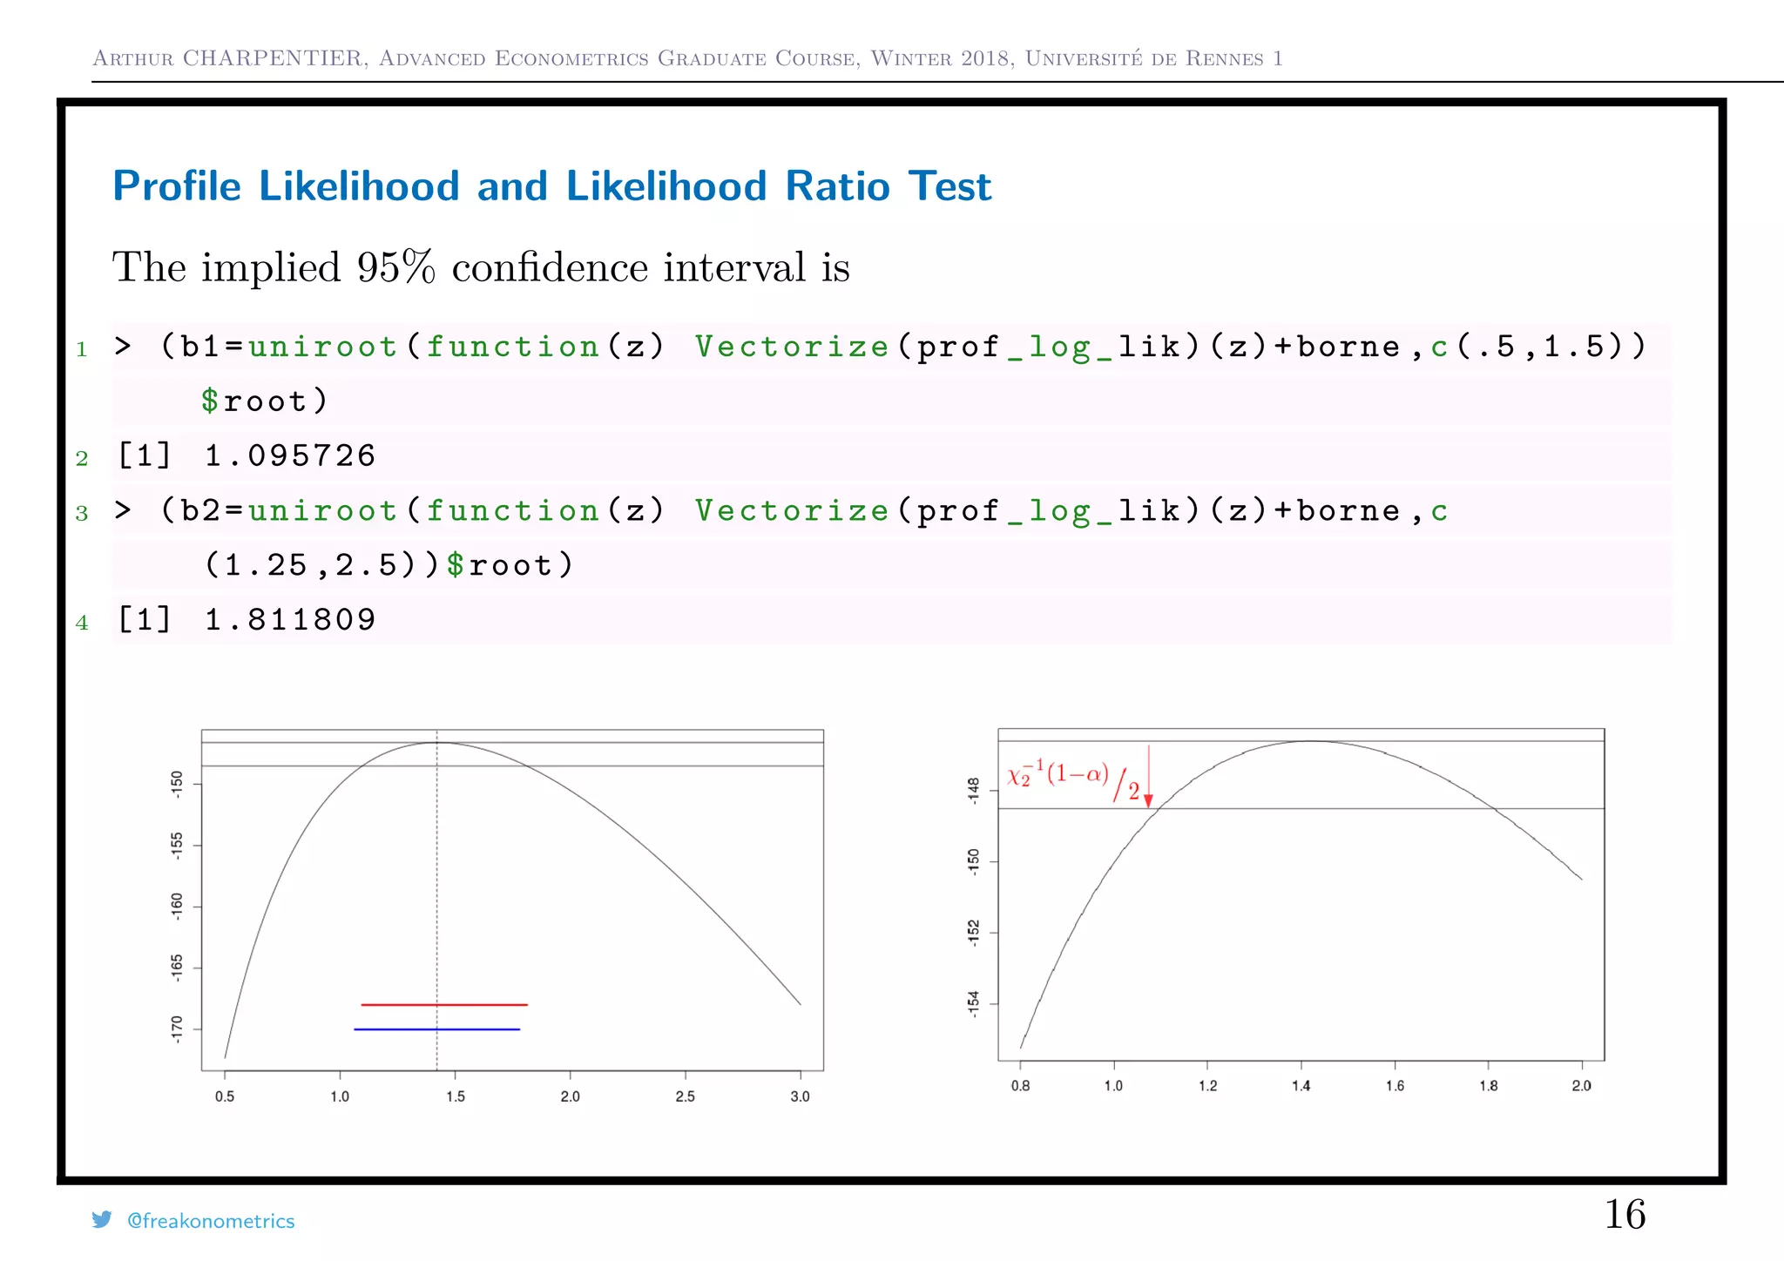Click the header text Arthur Charpentier course title

click(687, 58)
